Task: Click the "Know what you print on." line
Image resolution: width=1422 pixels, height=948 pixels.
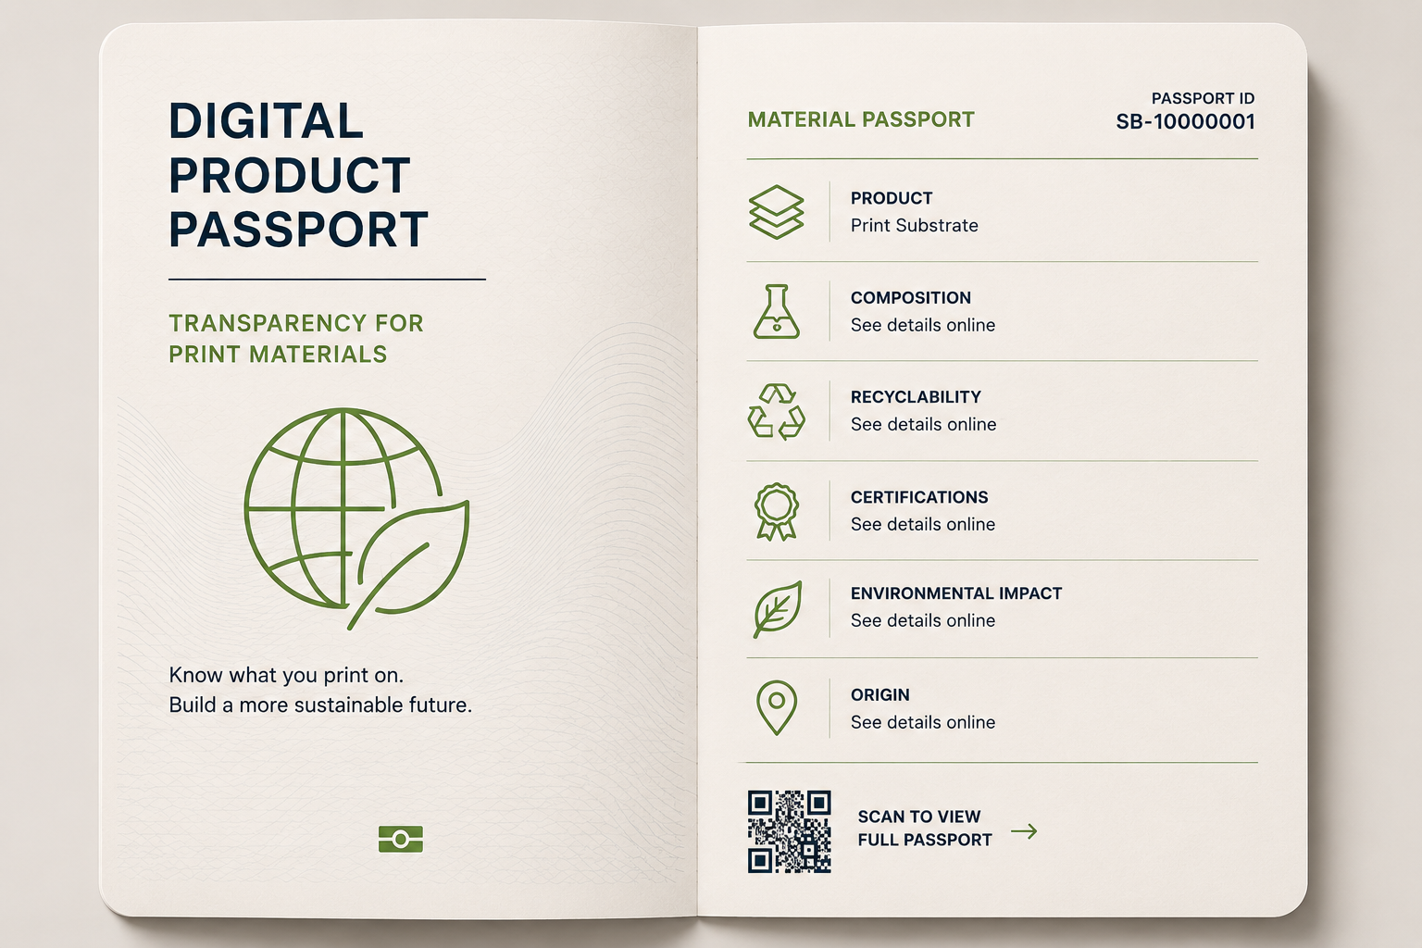Action: (x=286, y=675)
